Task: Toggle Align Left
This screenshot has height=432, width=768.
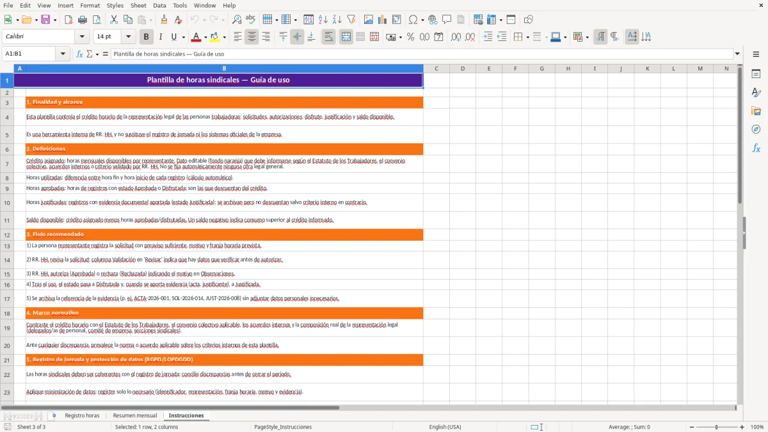Action: 237,37
